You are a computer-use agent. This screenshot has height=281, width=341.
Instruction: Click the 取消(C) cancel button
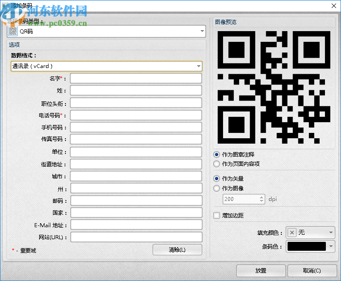pyautogui.click(x=312, y=271)
